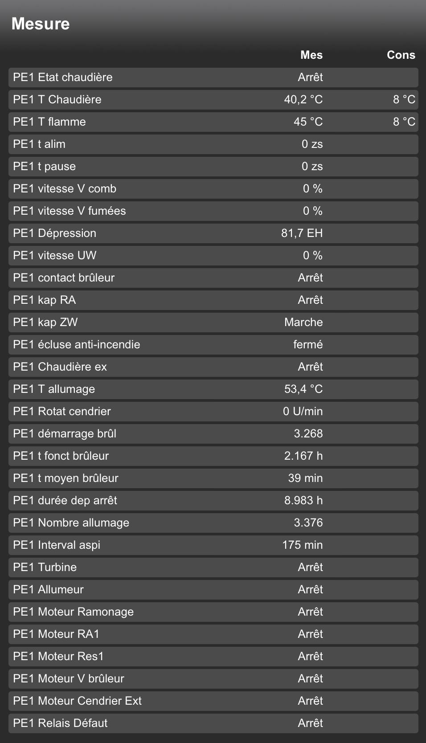
Task: Tap the 8 °C setpoint for T flamme
Action: 403,122
